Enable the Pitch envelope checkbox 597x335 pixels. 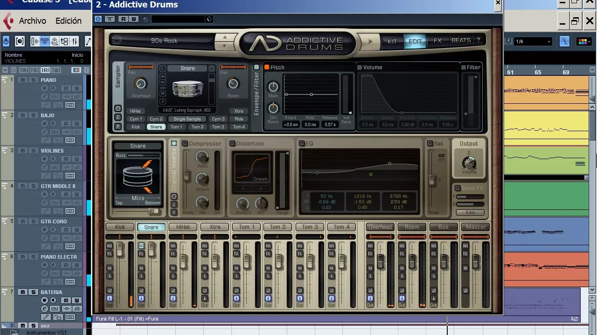[x=267, y=67]
